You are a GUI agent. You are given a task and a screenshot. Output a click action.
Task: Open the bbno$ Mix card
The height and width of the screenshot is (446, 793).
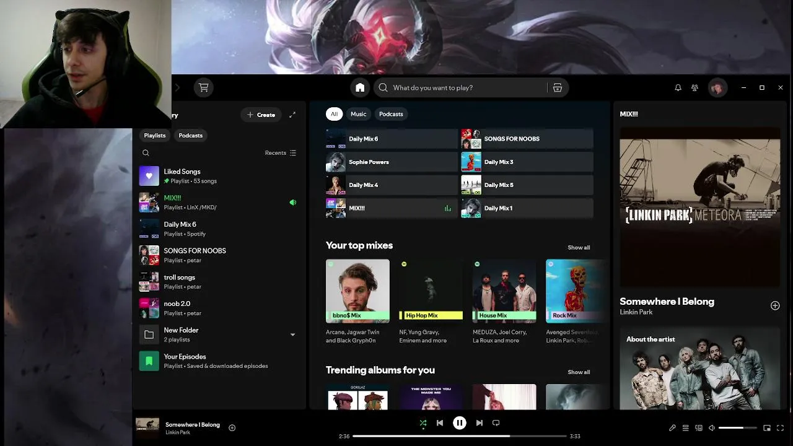coord(357,302)
